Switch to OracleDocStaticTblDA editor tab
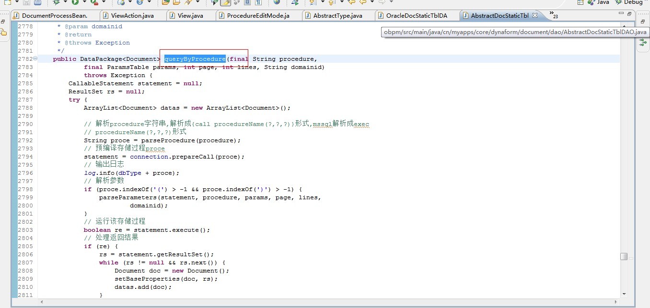This screenshot has width=650, height=308. point(417,15)
